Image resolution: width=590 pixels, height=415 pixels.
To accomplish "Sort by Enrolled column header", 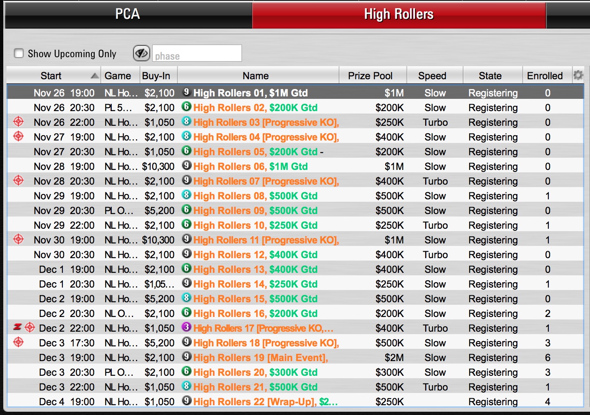I will (x=547, y=76).
